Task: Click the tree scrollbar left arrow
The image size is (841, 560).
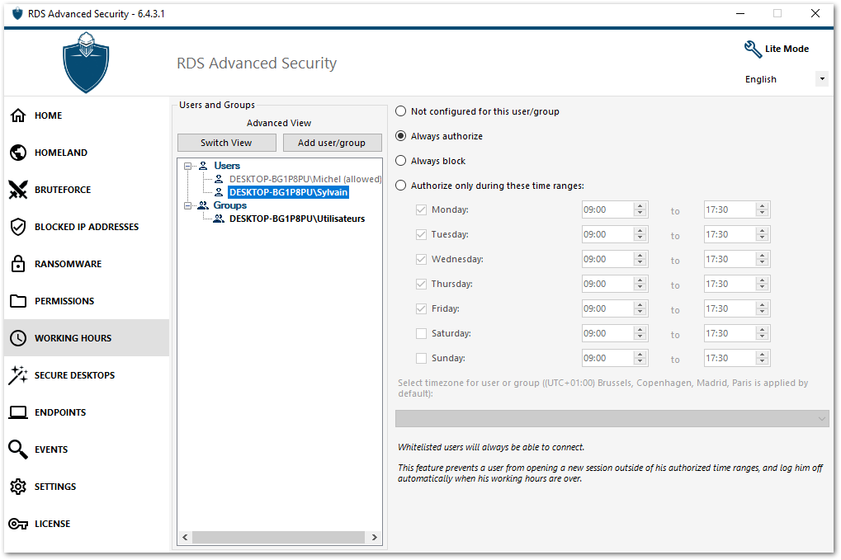Action: click(x=185, y=537)
